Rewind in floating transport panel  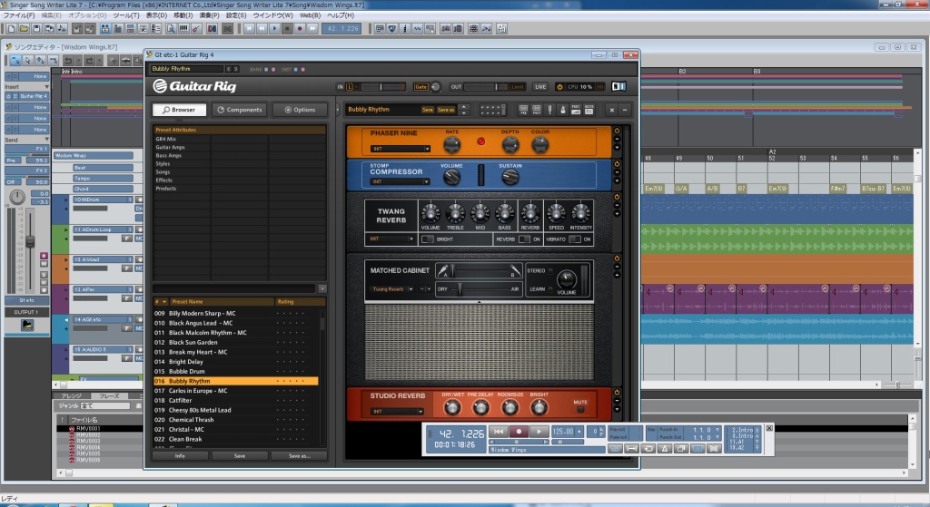coord(499,432)
